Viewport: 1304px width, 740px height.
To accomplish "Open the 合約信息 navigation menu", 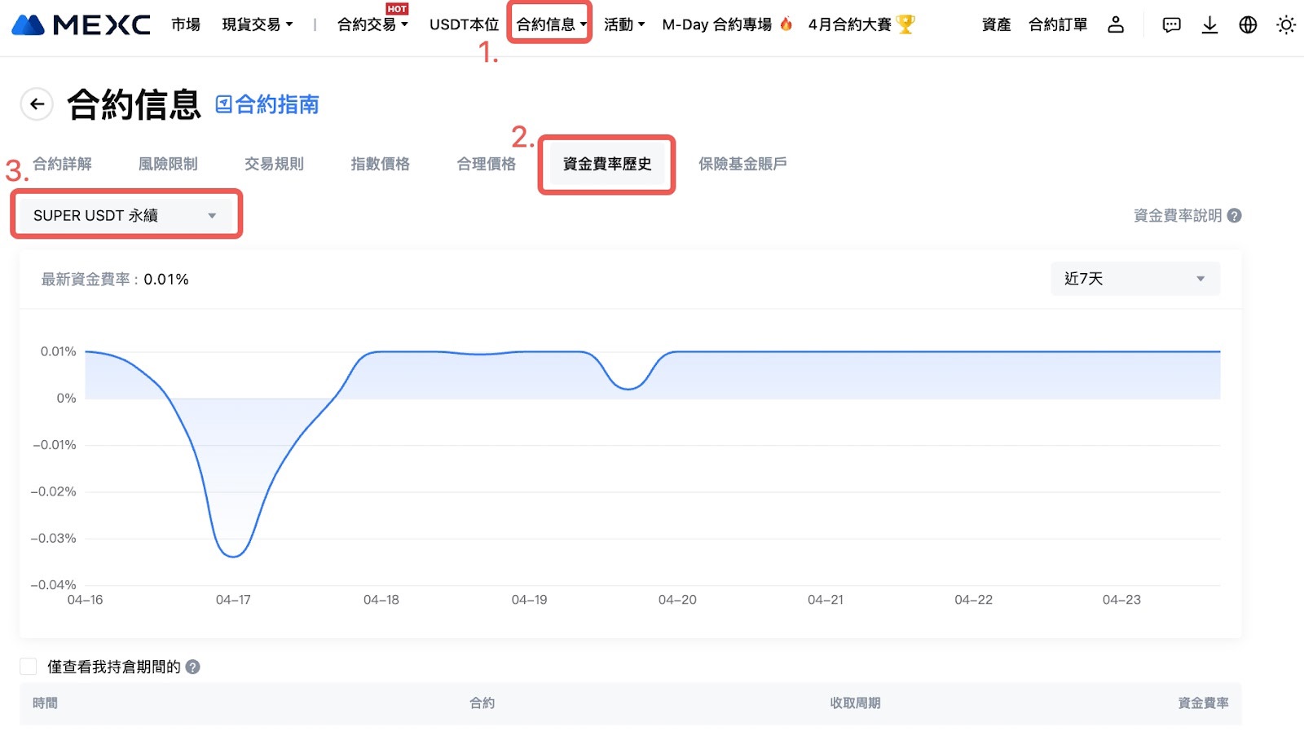I will tap(551, 25).
